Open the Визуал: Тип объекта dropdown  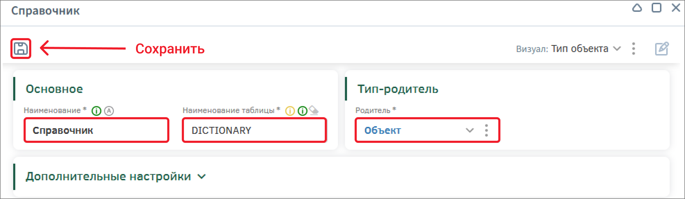tap(580, 49)
